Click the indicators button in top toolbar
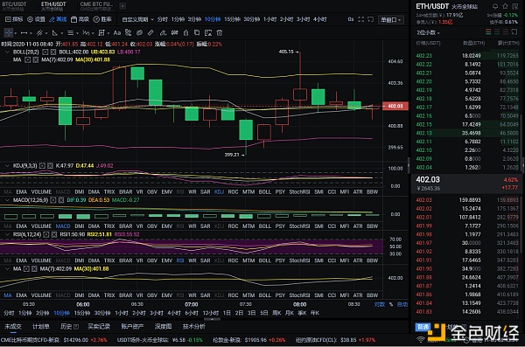Screen dimensions: 525x347 coord(14,19)
